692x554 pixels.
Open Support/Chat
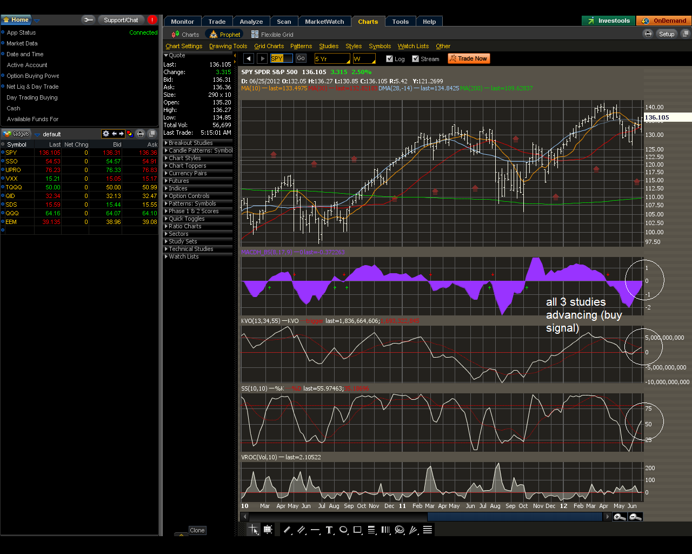(x=121, y=20)
